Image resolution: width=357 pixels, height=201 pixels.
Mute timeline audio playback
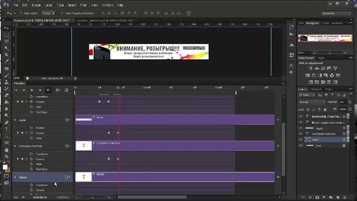(49, 90)
